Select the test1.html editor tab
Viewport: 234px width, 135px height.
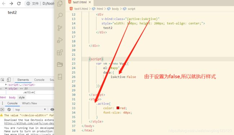[80, 2]
